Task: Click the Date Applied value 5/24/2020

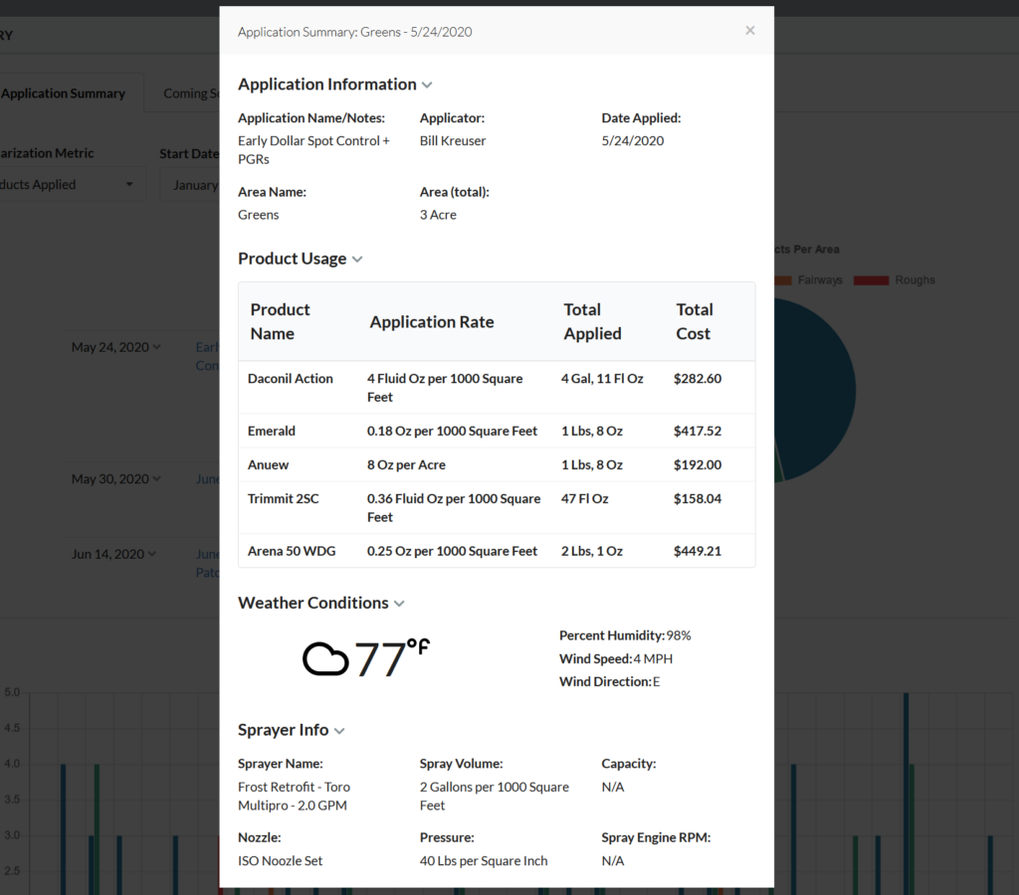Action: 632,140
